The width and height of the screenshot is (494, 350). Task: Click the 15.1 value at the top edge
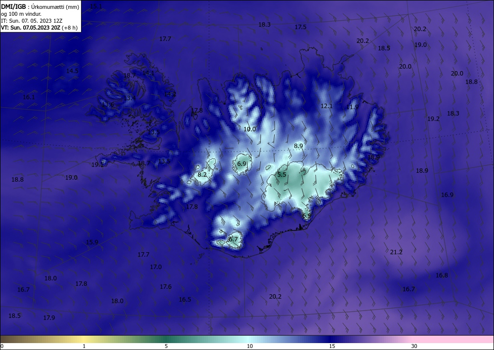96,6
